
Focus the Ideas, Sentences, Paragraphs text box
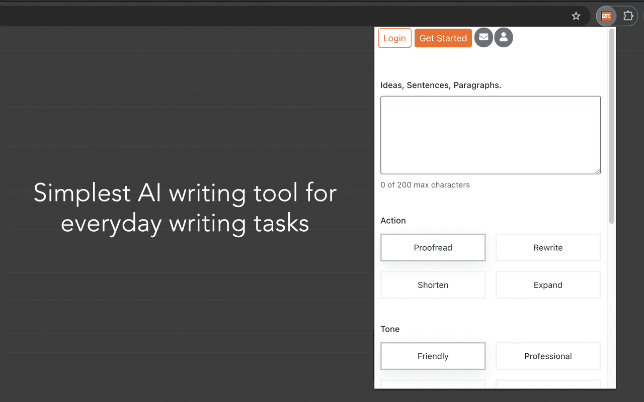pos(490,135)
